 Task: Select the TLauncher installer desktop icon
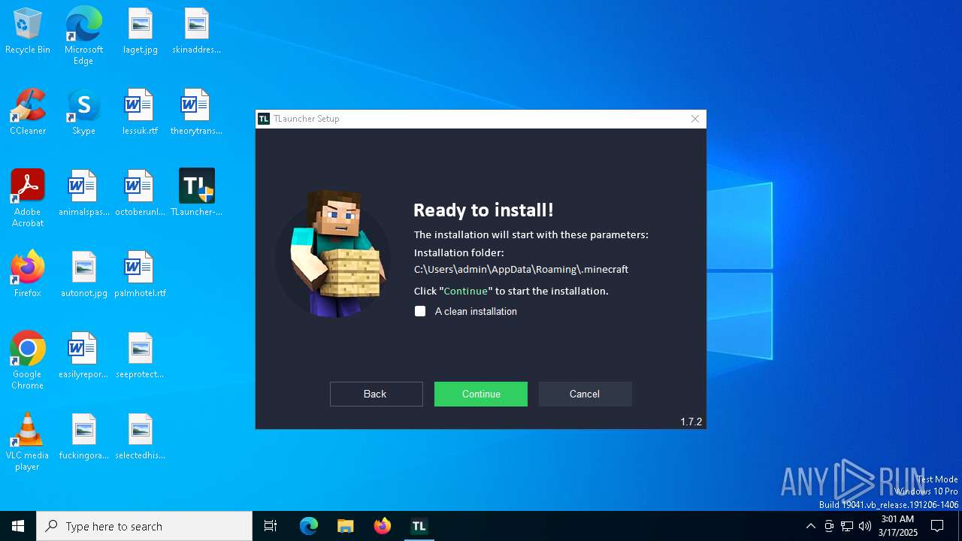tap(196, 194)
